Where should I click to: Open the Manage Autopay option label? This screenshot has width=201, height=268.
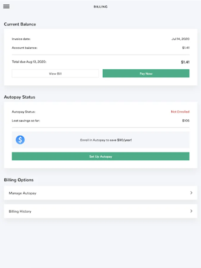tap(23, 193)
